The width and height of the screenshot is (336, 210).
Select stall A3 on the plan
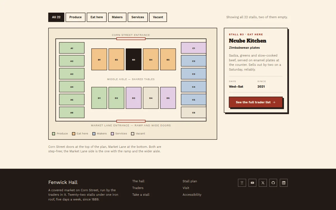(72, 74)
